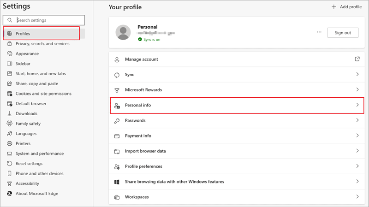Click in the Search settings field
Viewport: 369px width, 207px height.
(x=44, y=20)
